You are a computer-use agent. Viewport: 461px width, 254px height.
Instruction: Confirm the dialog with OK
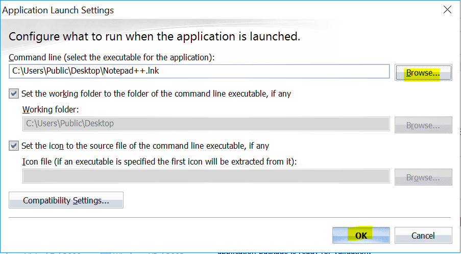point(361,236)
